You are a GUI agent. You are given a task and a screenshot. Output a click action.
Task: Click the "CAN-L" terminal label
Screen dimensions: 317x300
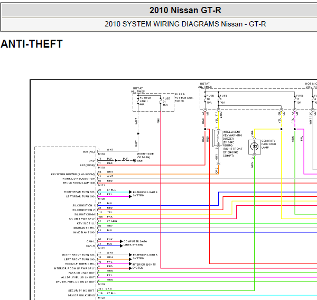[90, 241]
